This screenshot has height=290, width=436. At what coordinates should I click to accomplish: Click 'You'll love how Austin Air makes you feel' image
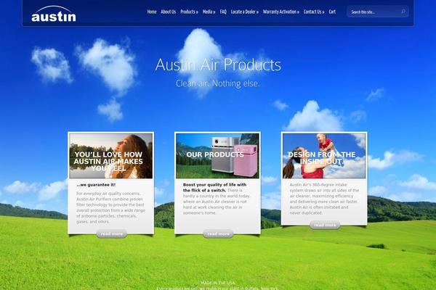tap(111, 156)
